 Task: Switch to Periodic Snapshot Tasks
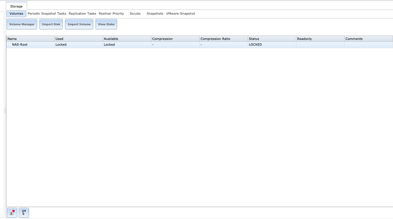[47, 13]
